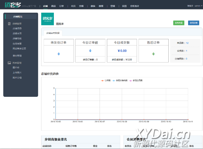Click 昨日成交额：¥0.00 text

coord(122,59)
